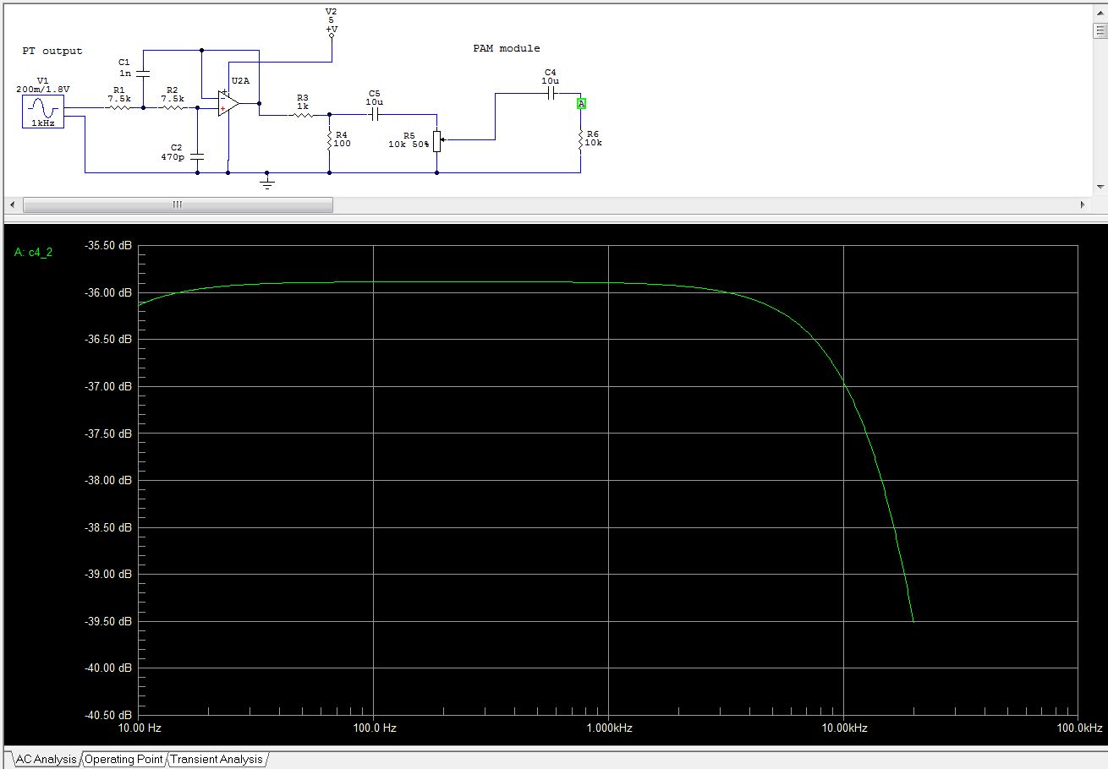Open the Operating Point tab

(x=124, y=759)
